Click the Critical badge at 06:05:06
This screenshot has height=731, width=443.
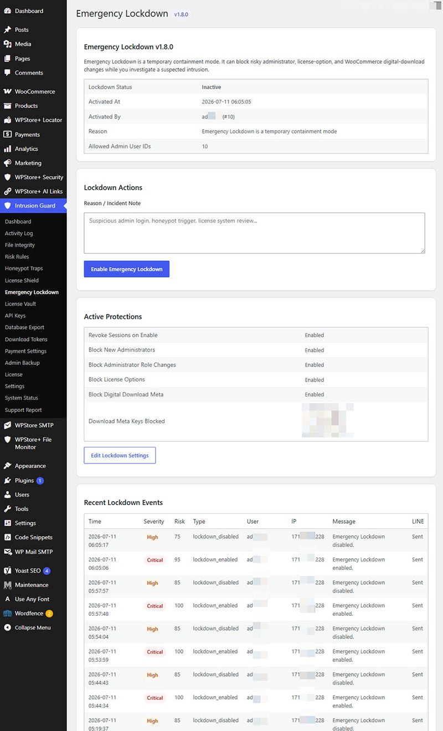point(155,560)
